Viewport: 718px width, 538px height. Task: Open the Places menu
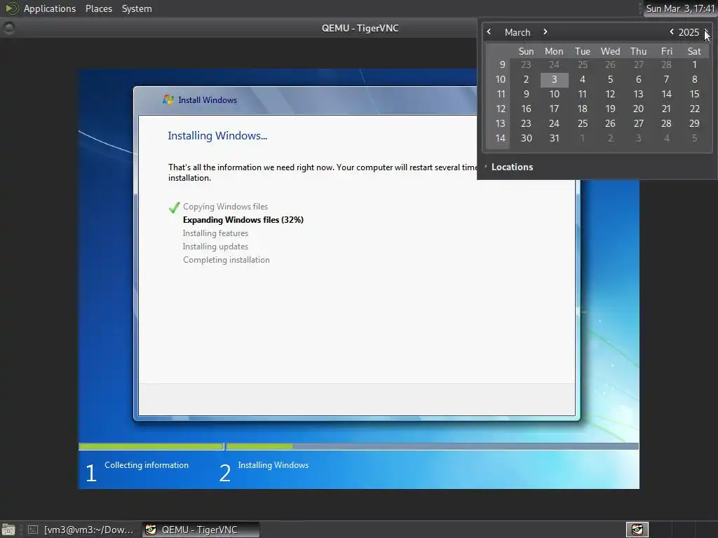tap(98, 8)
